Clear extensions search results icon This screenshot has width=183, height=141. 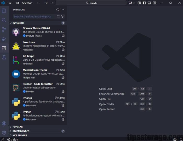pyautogui.click(x=58, y=16)
